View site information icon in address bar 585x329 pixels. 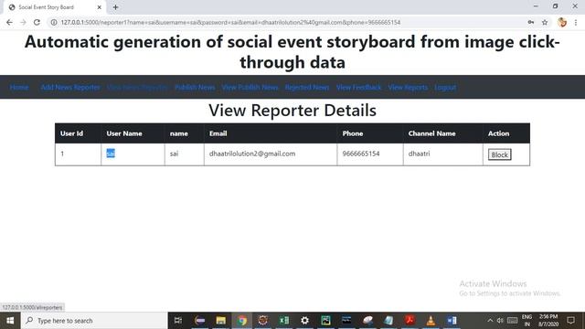[x=54, y=22]
